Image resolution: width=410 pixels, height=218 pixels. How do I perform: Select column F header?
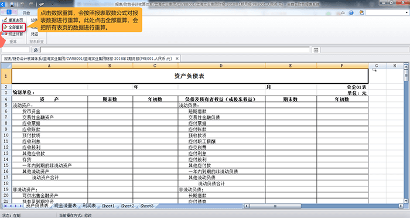coord(342,66)
